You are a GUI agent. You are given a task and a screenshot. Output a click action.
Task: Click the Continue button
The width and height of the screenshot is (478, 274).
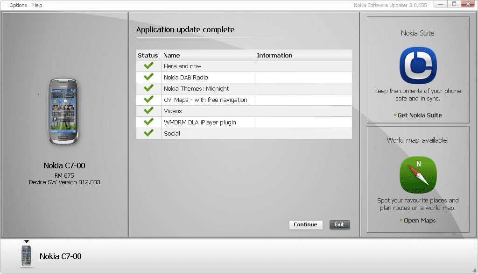(305, 224)
